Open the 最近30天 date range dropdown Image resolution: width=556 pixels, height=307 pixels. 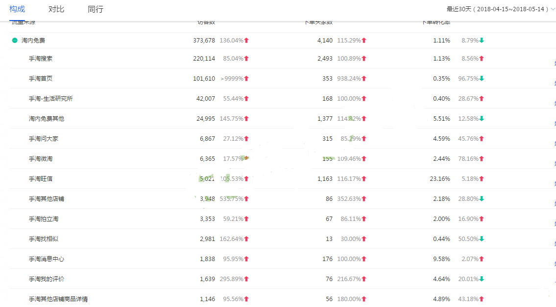(x=497, y=9)
